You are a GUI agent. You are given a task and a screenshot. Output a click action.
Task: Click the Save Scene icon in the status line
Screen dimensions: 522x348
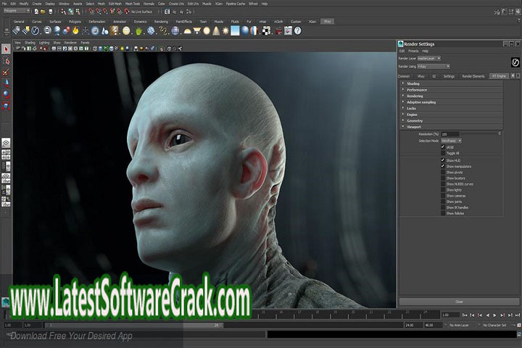(50, 12)
